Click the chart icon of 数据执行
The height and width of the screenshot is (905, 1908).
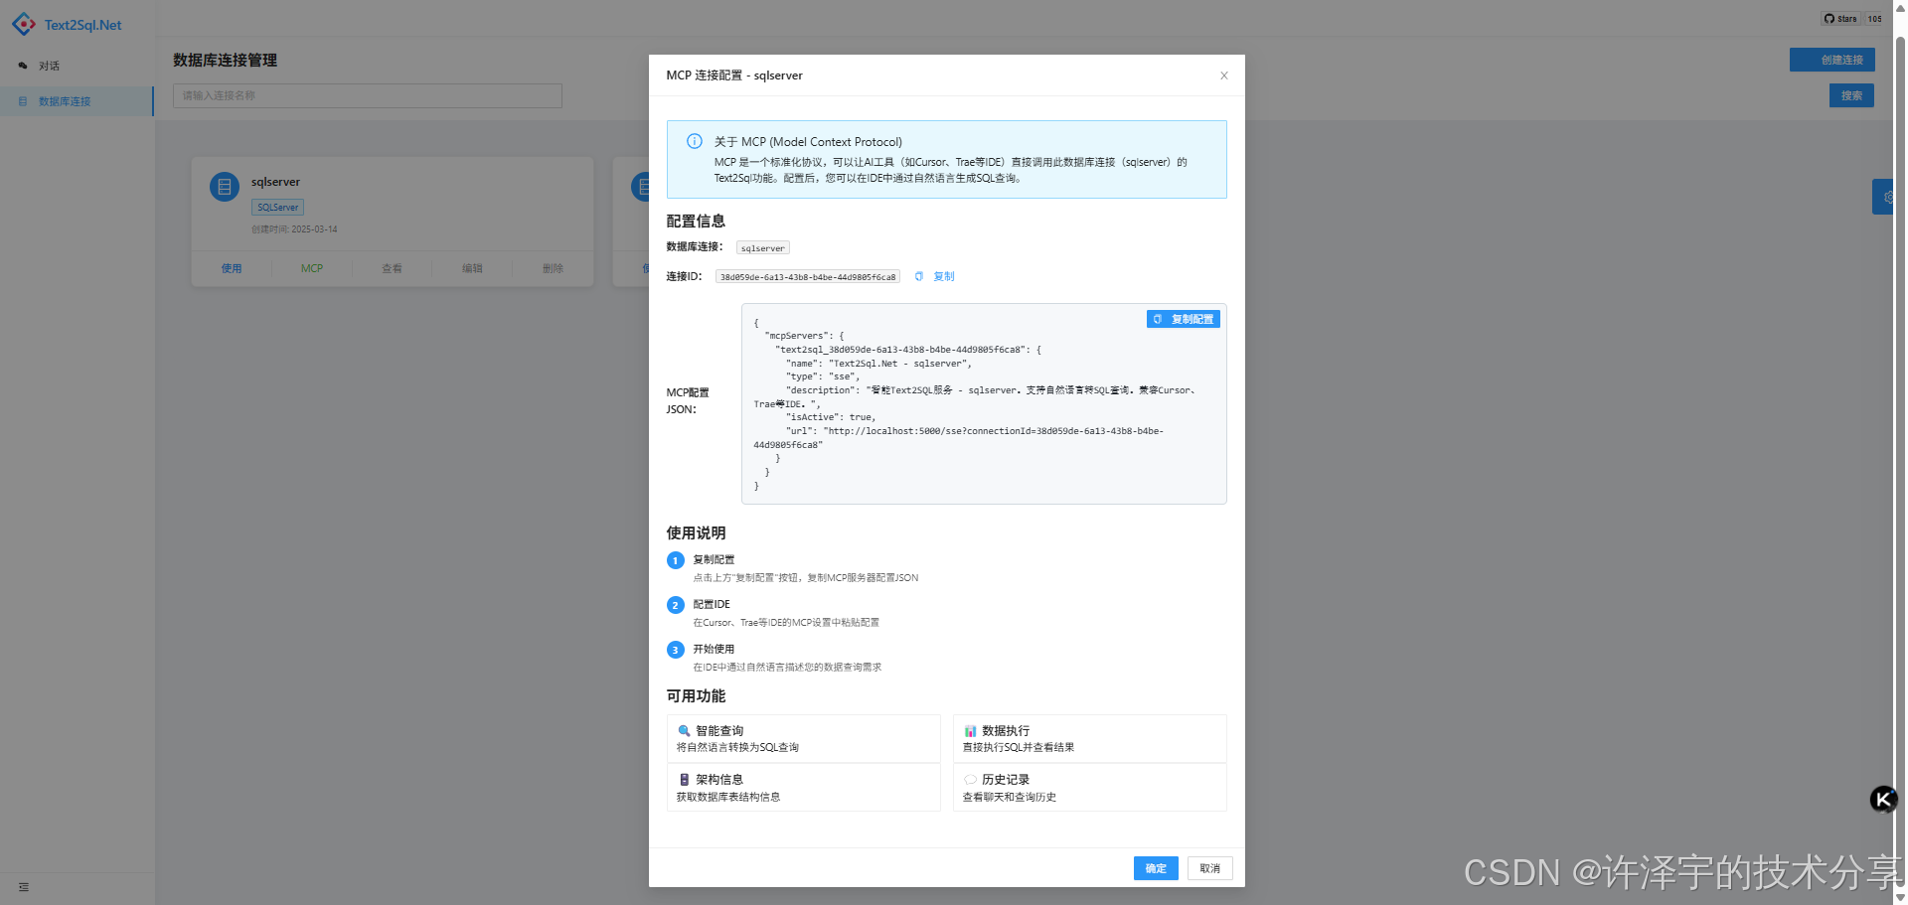click(970, 730)
